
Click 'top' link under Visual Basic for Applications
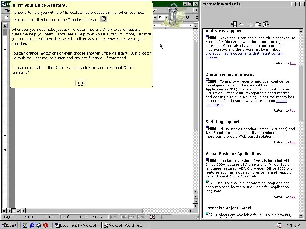click(293, 197)
